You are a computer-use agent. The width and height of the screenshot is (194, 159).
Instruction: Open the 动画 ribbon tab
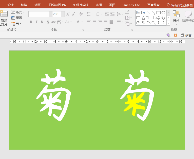click(x=37, y=5)
